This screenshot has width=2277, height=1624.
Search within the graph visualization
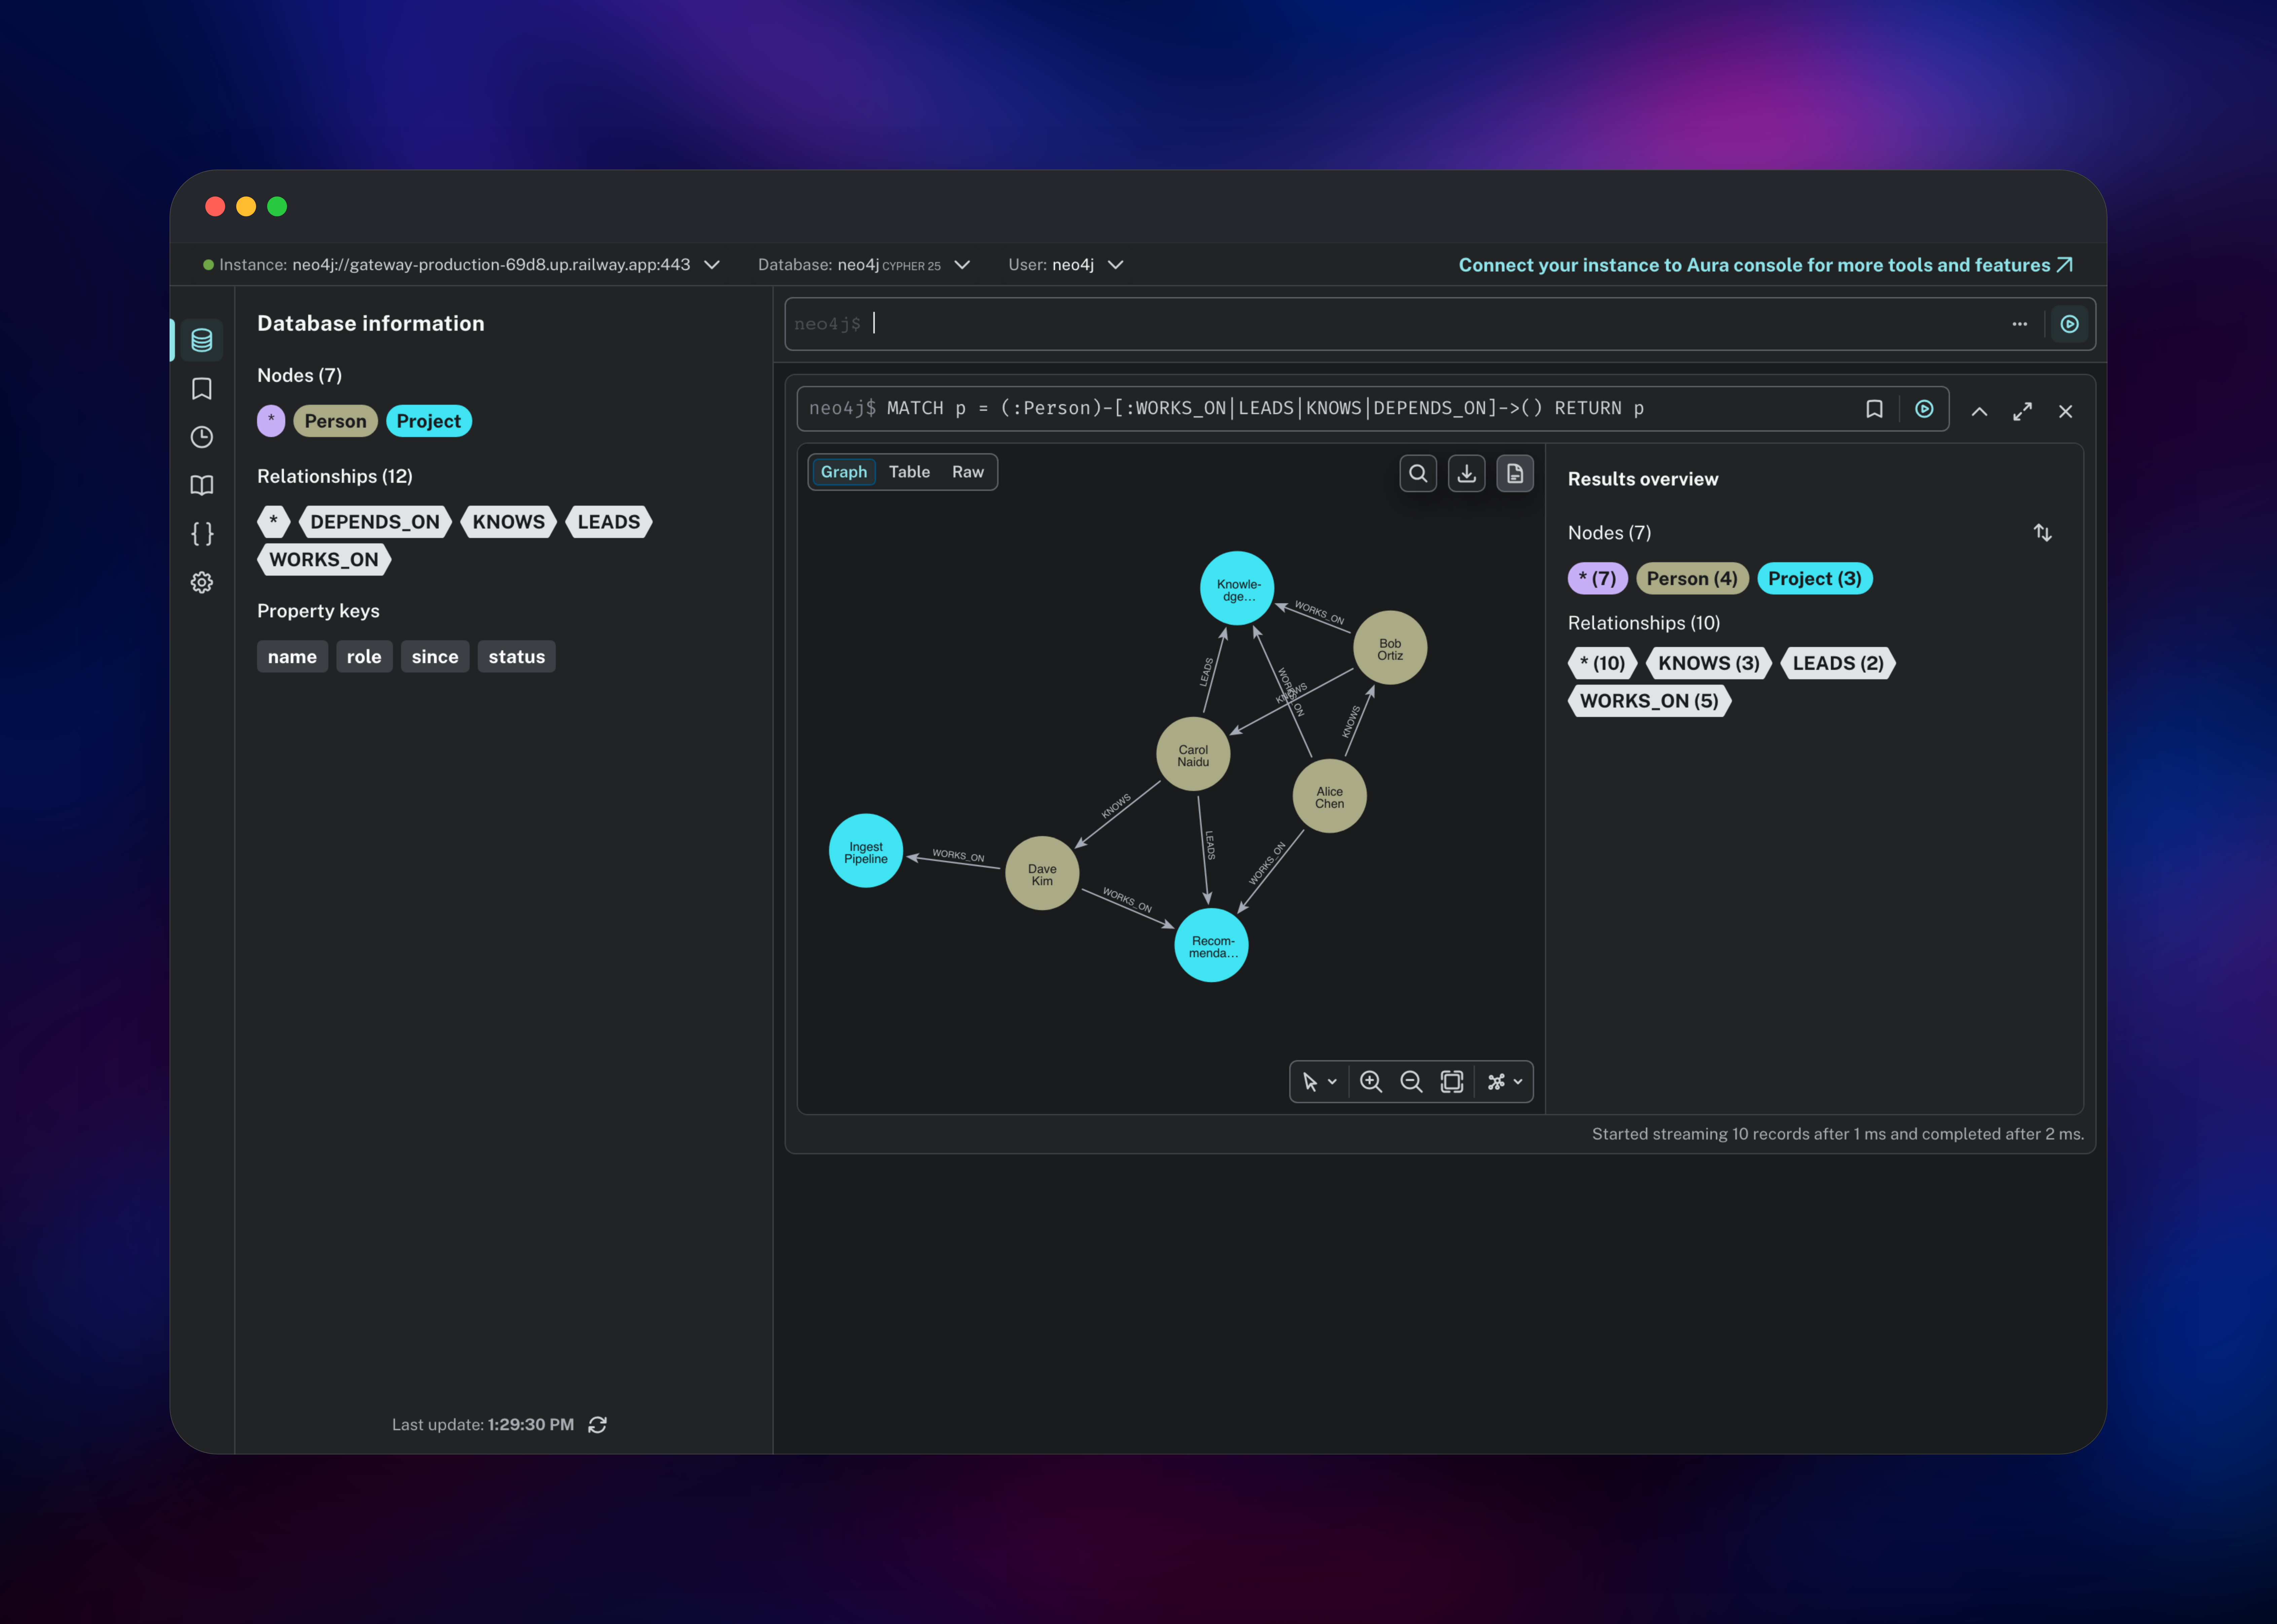(x=1418, y=473)
